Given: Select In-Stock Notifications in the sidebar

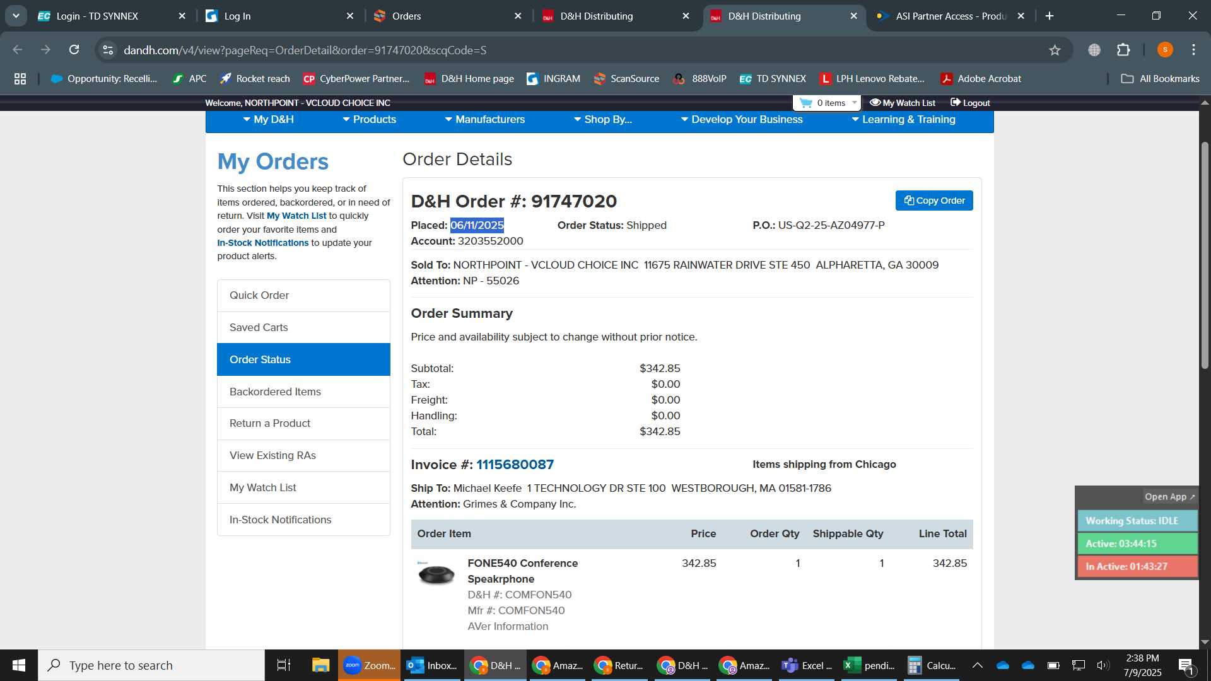Looking at the screenshot, I should [x=303, y=520].
